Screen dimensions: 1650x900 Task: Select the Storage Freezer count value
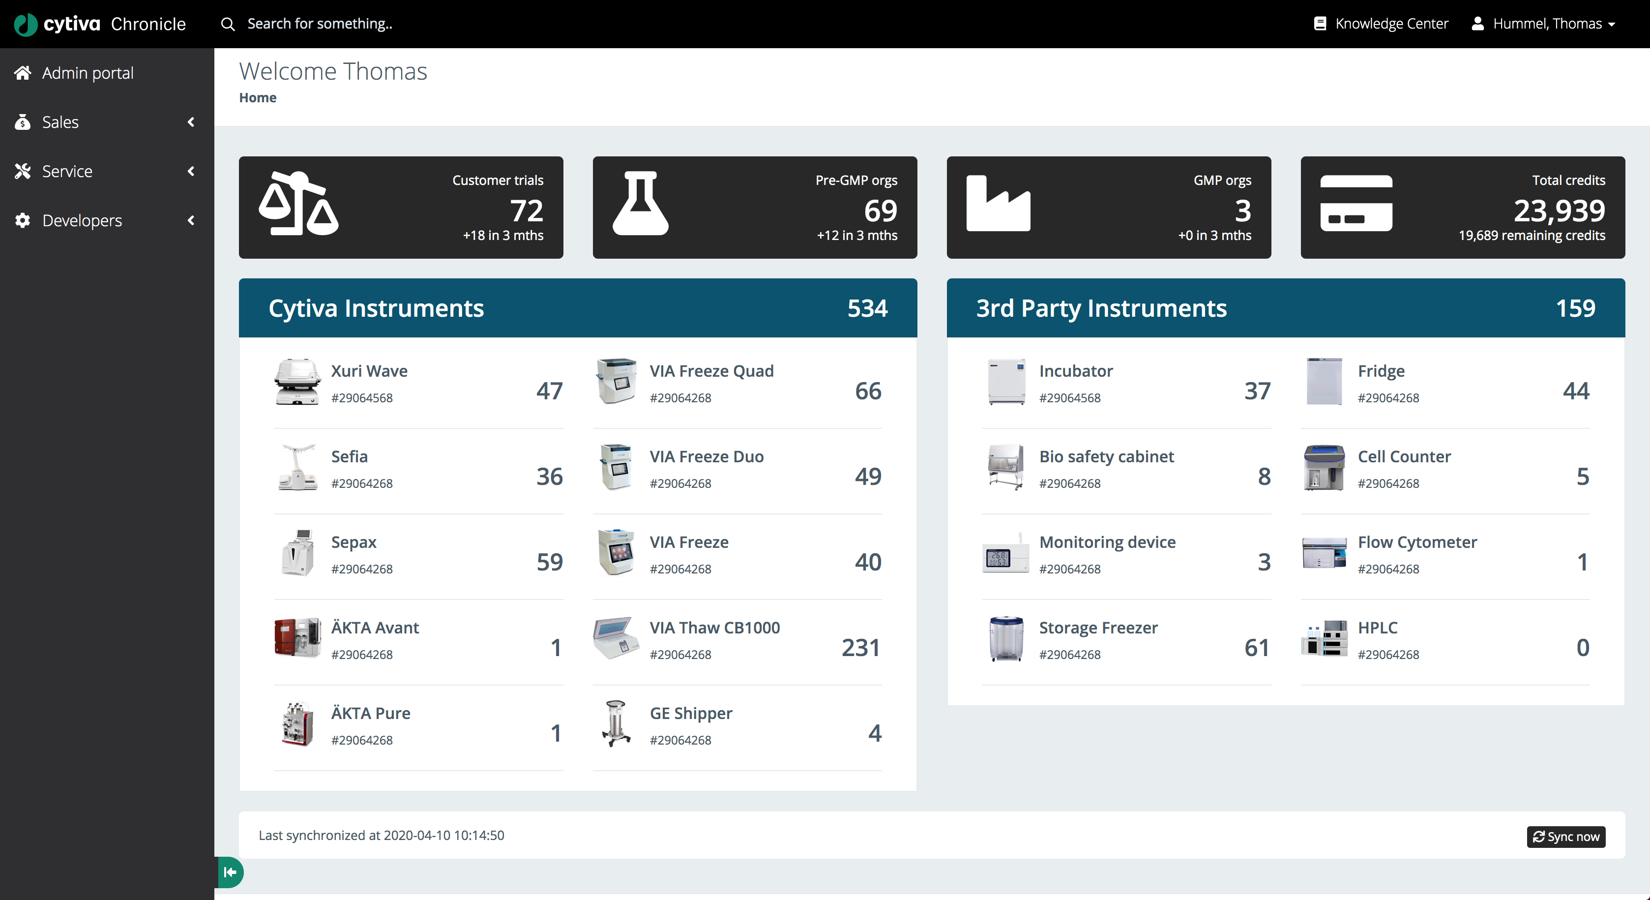click(1257, 647)
